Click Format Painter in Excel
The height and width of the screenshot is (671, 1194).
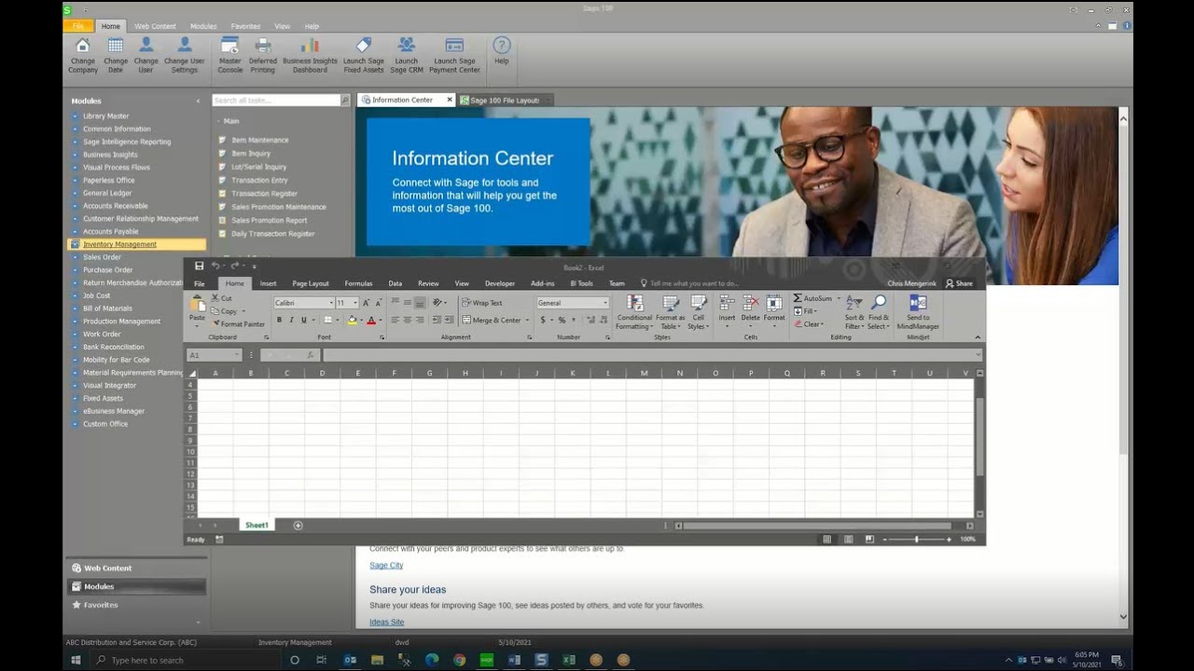238,324
